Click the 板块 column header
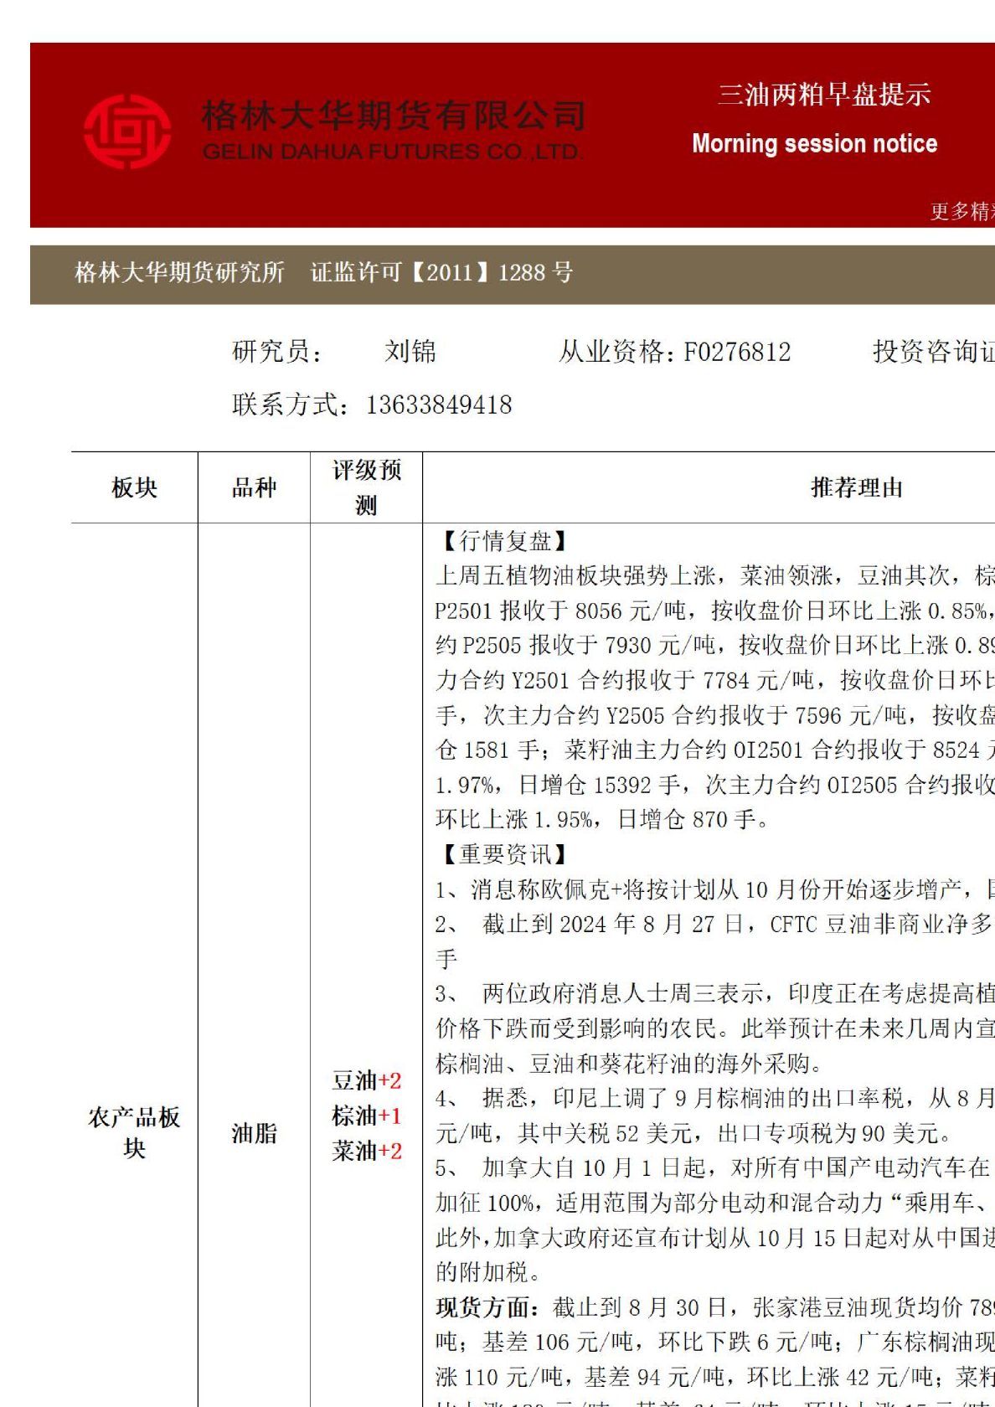 (134, 487)
